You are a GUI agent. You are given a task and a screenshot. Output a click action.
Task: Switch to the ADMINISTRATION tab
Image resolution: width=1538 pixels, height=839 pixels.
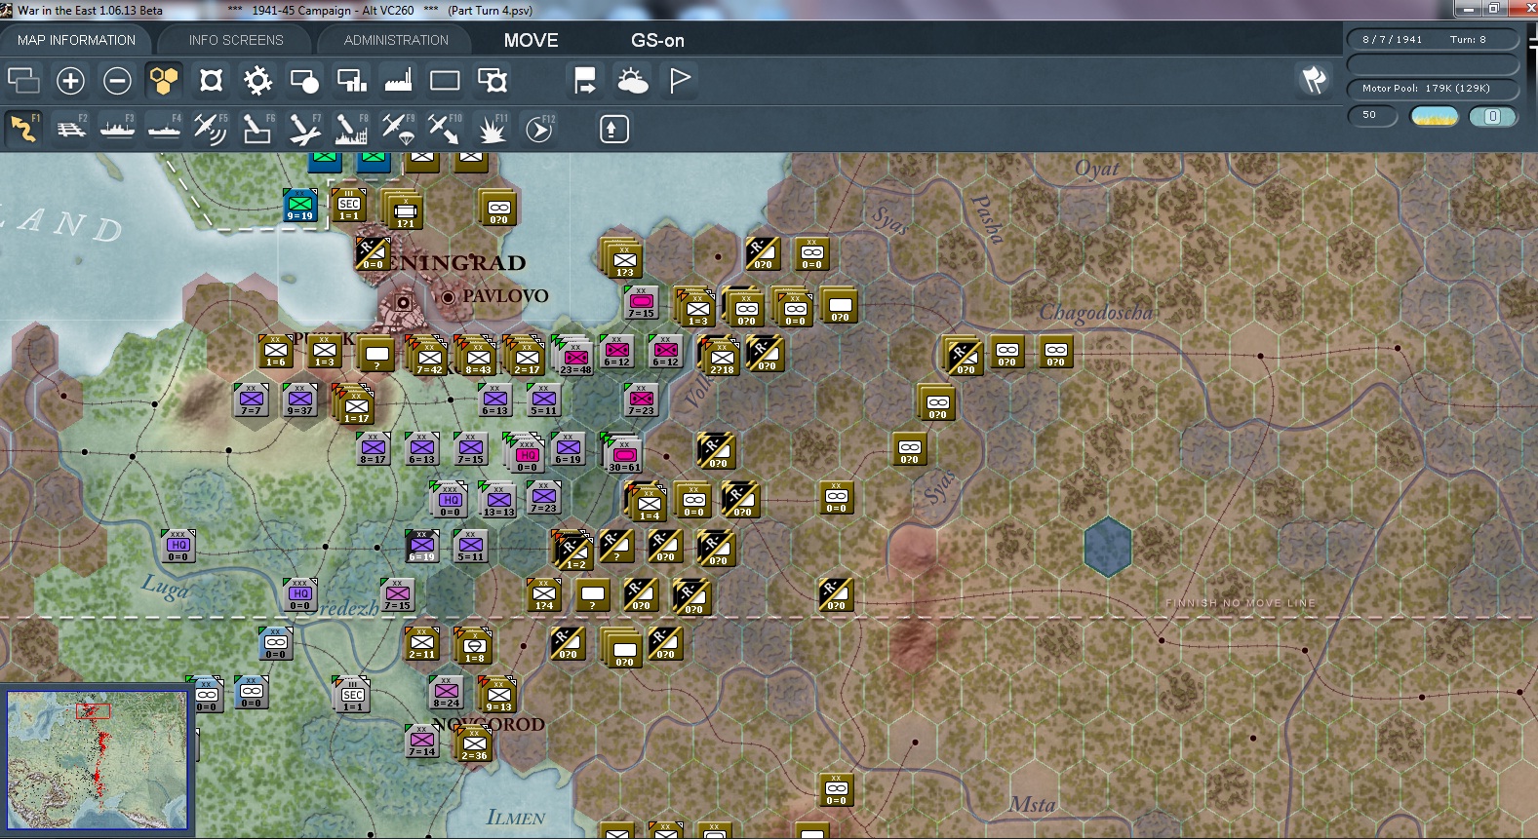coord(396,40)
